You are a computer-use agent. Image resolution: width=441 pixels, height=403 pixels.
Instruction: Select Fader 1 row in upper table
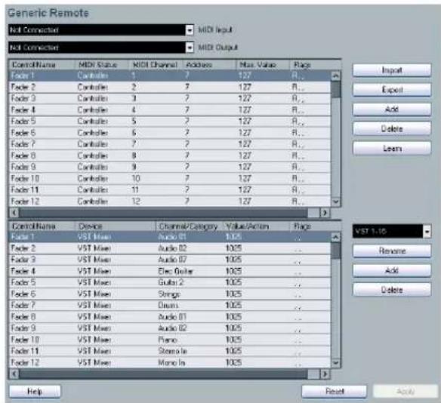coord(170,75)
